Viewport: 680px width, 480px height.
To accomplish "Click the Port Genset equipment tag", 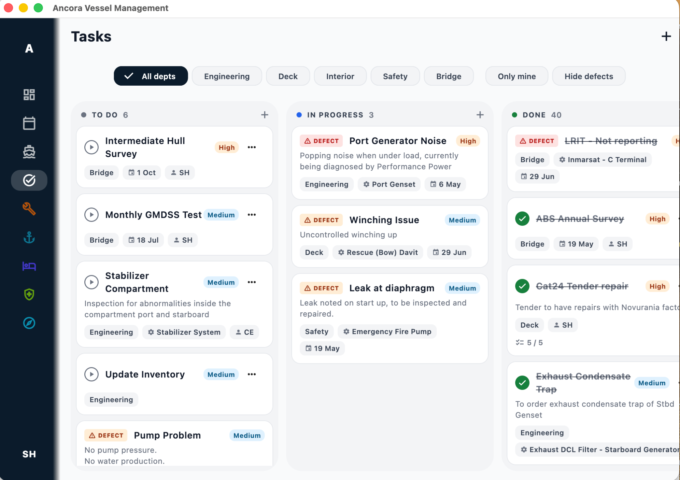I will 389,184.
